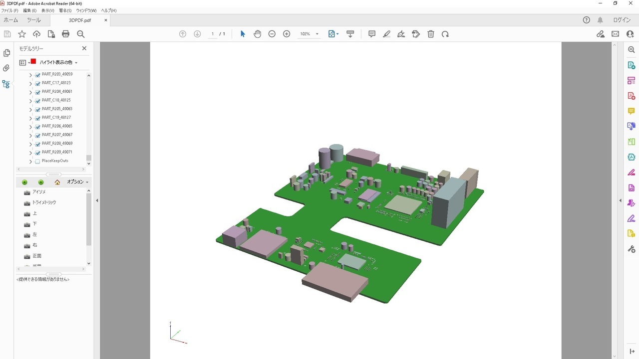Click the home default view icon
This screenshot has height=359, width=639.
[x=57, y=182]
